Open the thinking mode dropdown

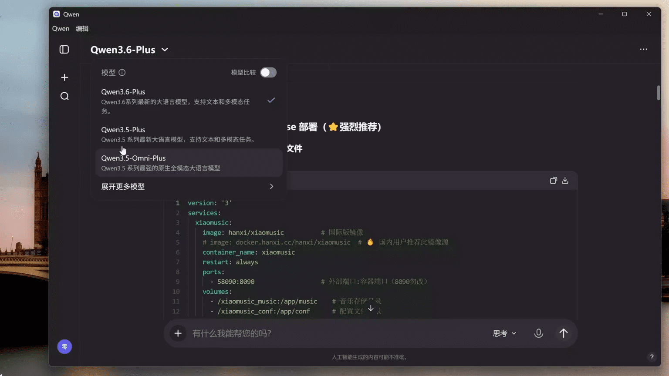tap(504, 333)
